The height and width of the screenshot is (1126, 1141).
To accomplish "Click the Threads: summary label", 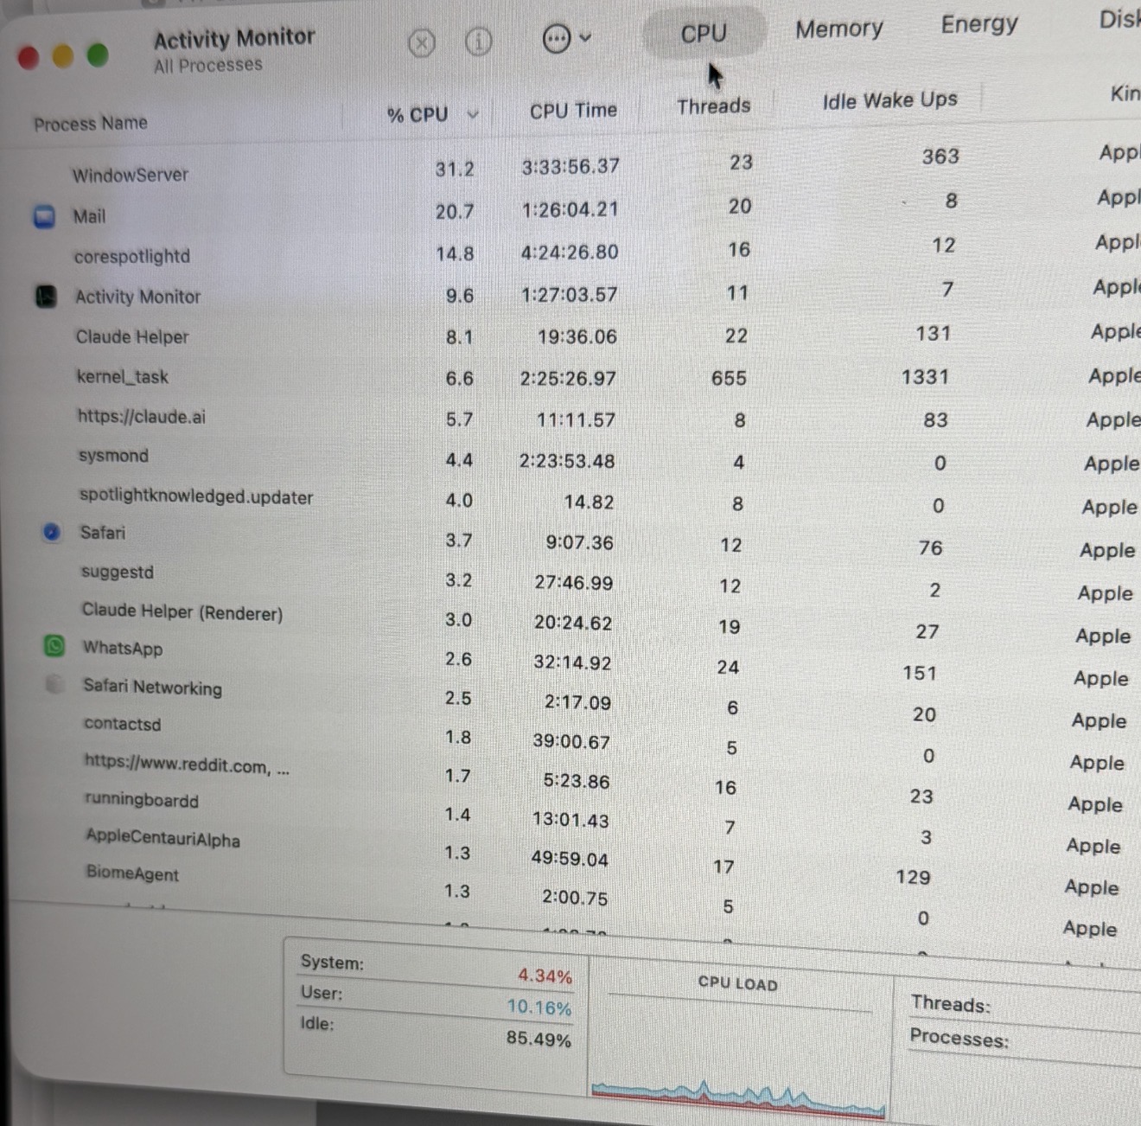I will [951, 1004].
